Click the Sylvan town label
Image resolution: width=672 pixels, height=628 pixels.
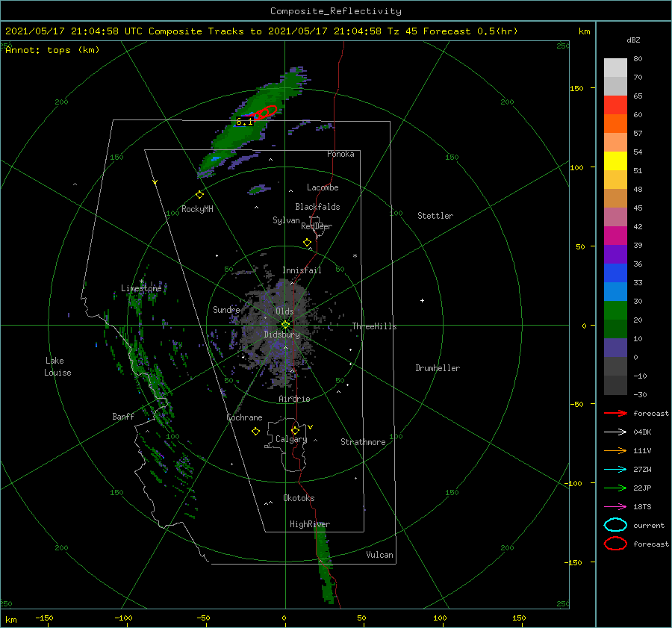pyautogui.click(x=286, y=220)
